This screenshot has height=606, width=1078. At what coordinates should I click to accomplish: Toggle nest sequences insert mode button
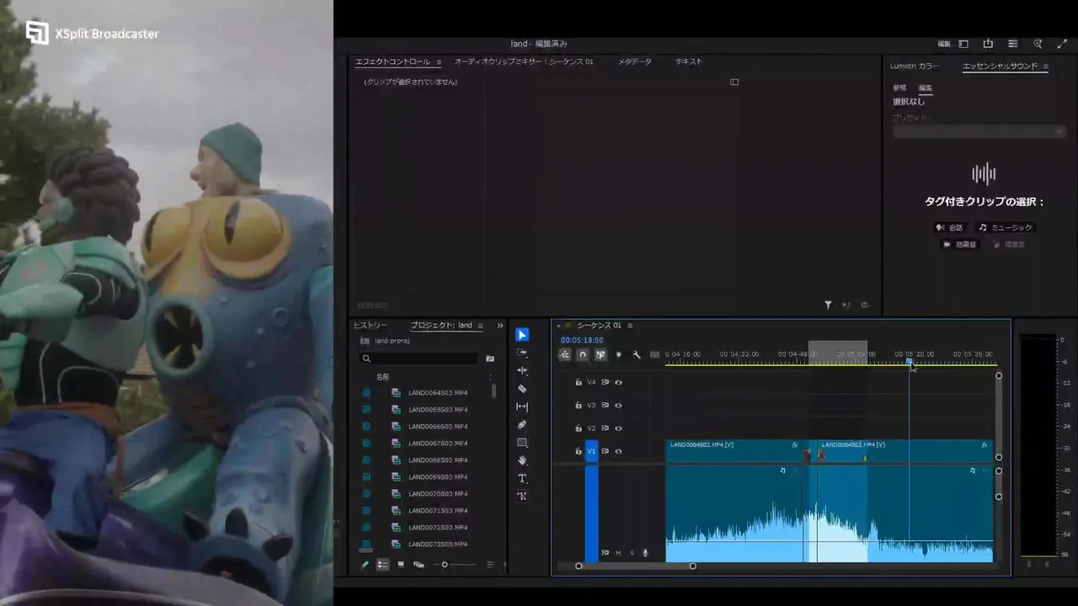[564, 354]
